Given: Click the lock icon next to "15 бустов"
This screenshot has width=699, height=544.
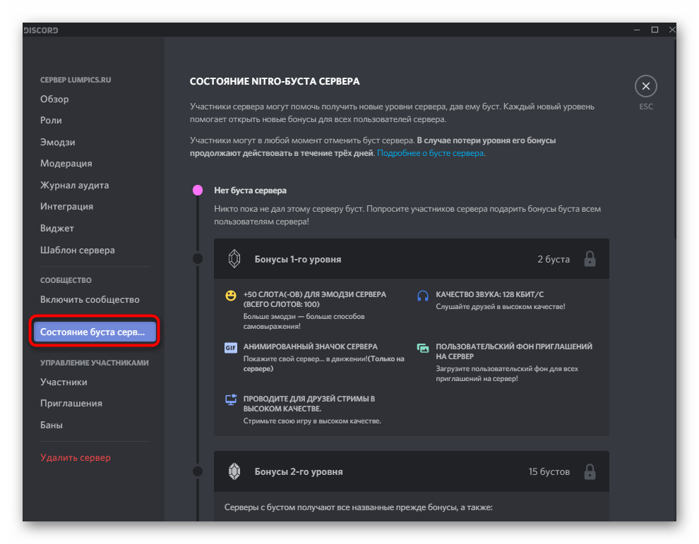Looking at the screenshot, I should [x=590, y=471].
